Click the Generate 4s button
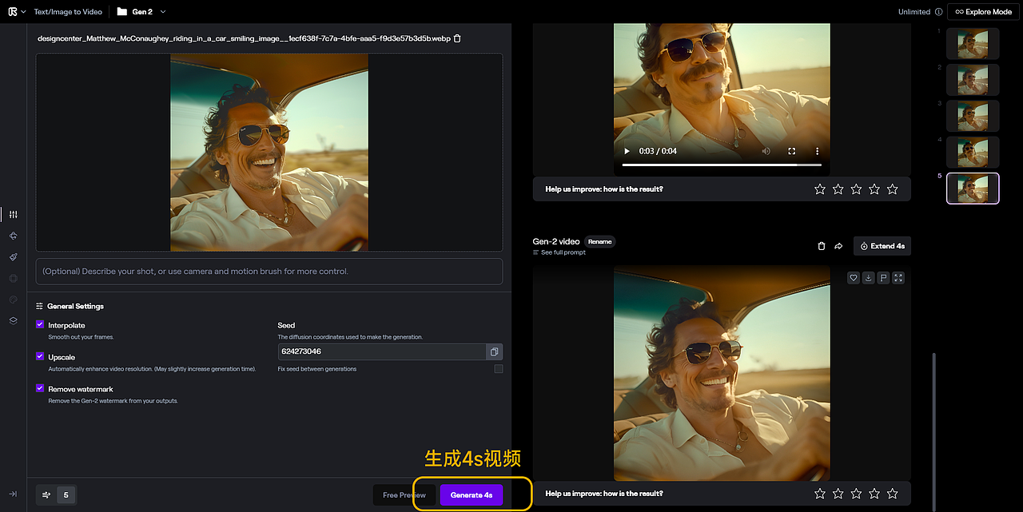Image resolution: width=1023 pixels, height=512 pixels. (472, 494)
